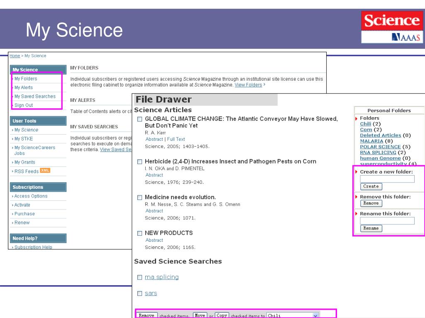The width and height of the screenshot is (425, 318).
Task: Tick the NEW PRODUCTS checkbox
Action: [x=139, y=233]
